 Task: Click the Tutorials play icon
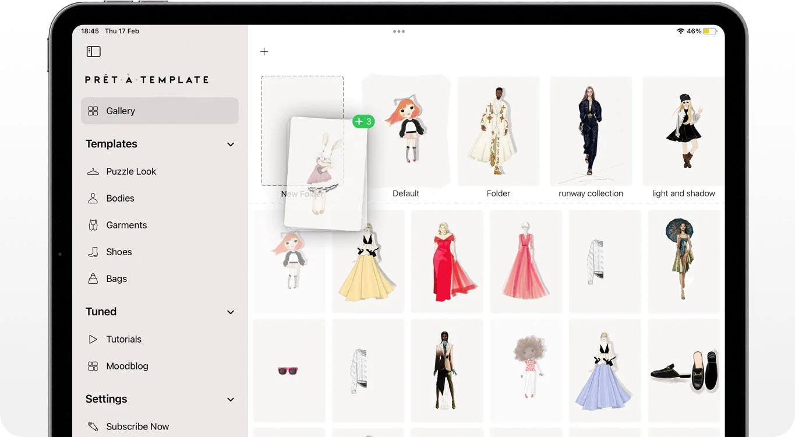coord(93,339)
